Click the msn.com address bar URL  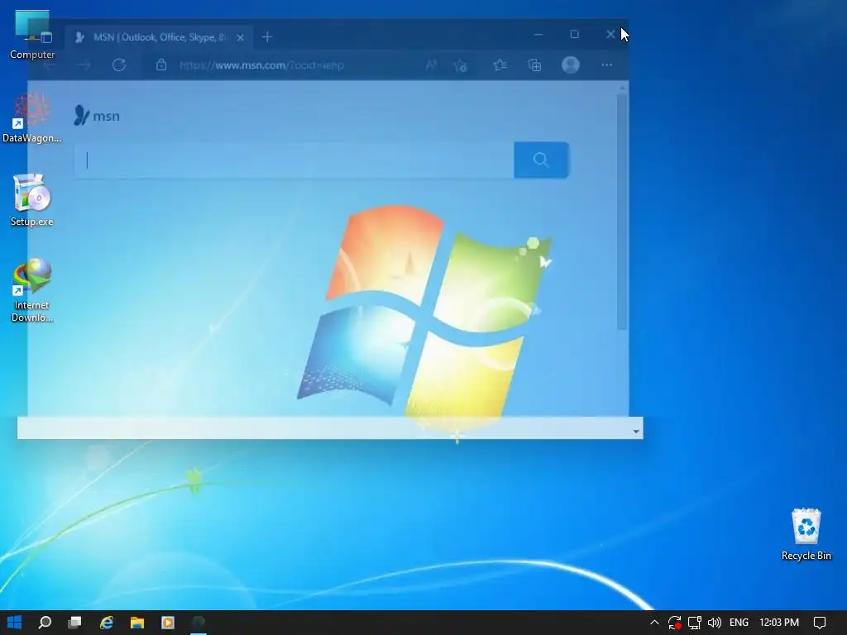tap(261, 65)
